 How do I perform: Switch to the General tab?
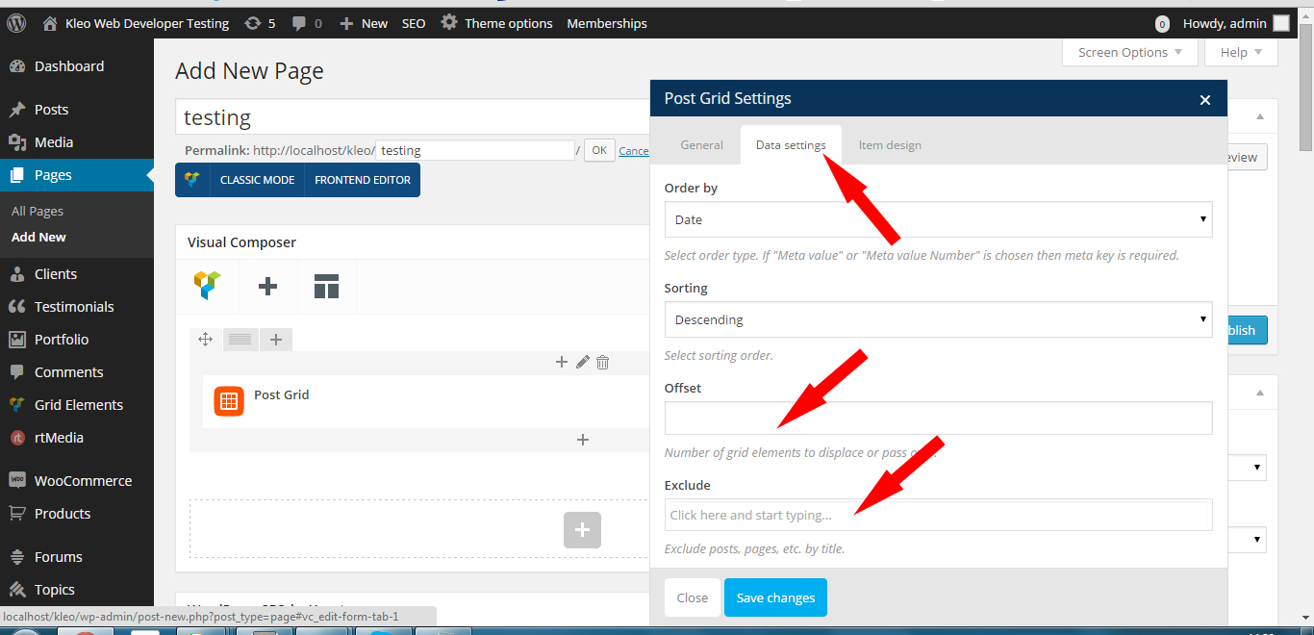pyautogui.click(x=701, y=145)
